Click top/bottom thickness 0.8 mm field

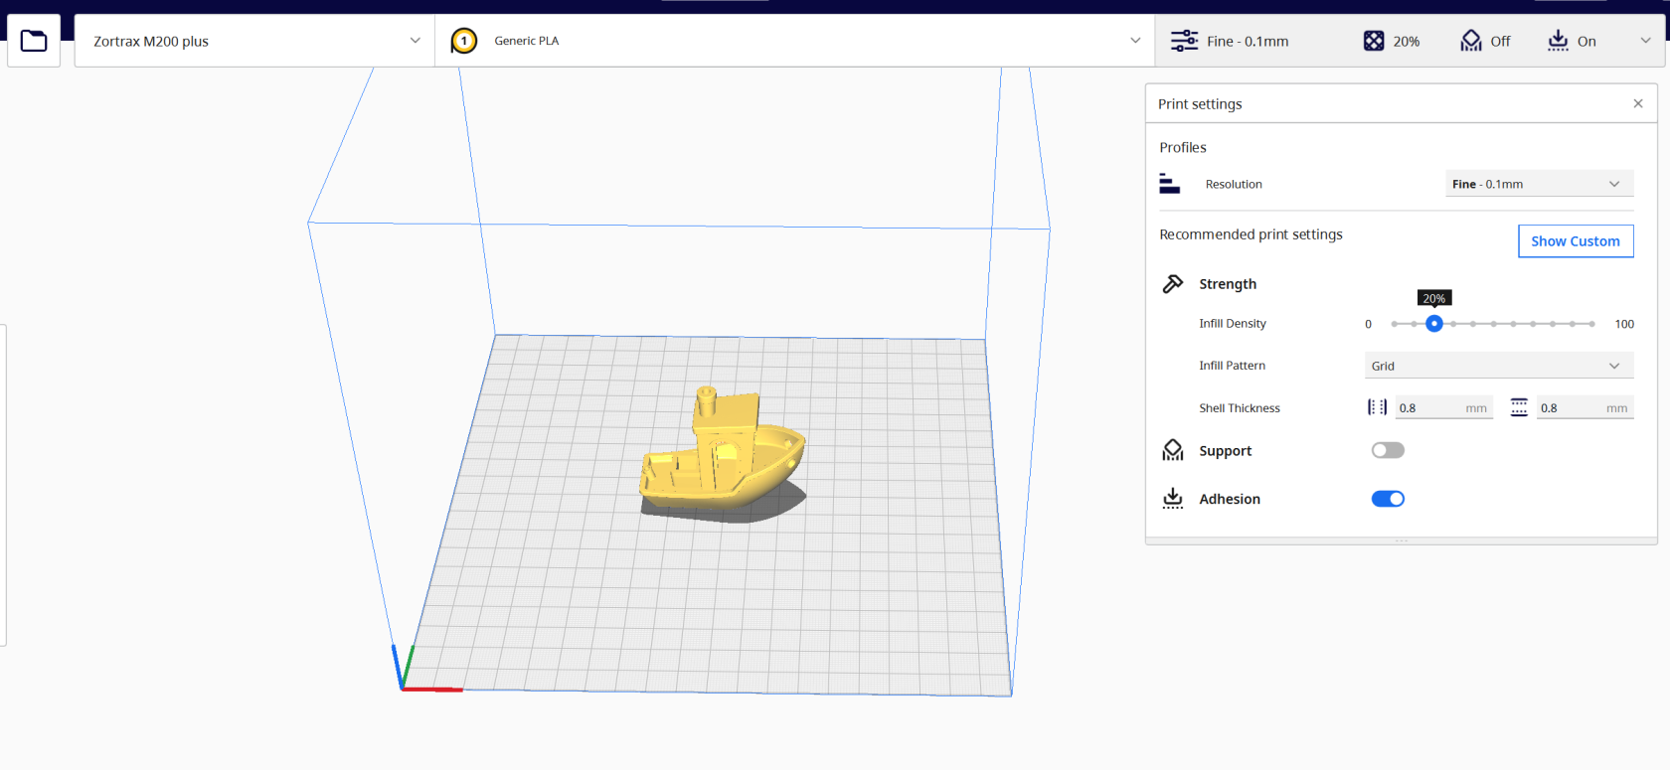(1585, 407)
